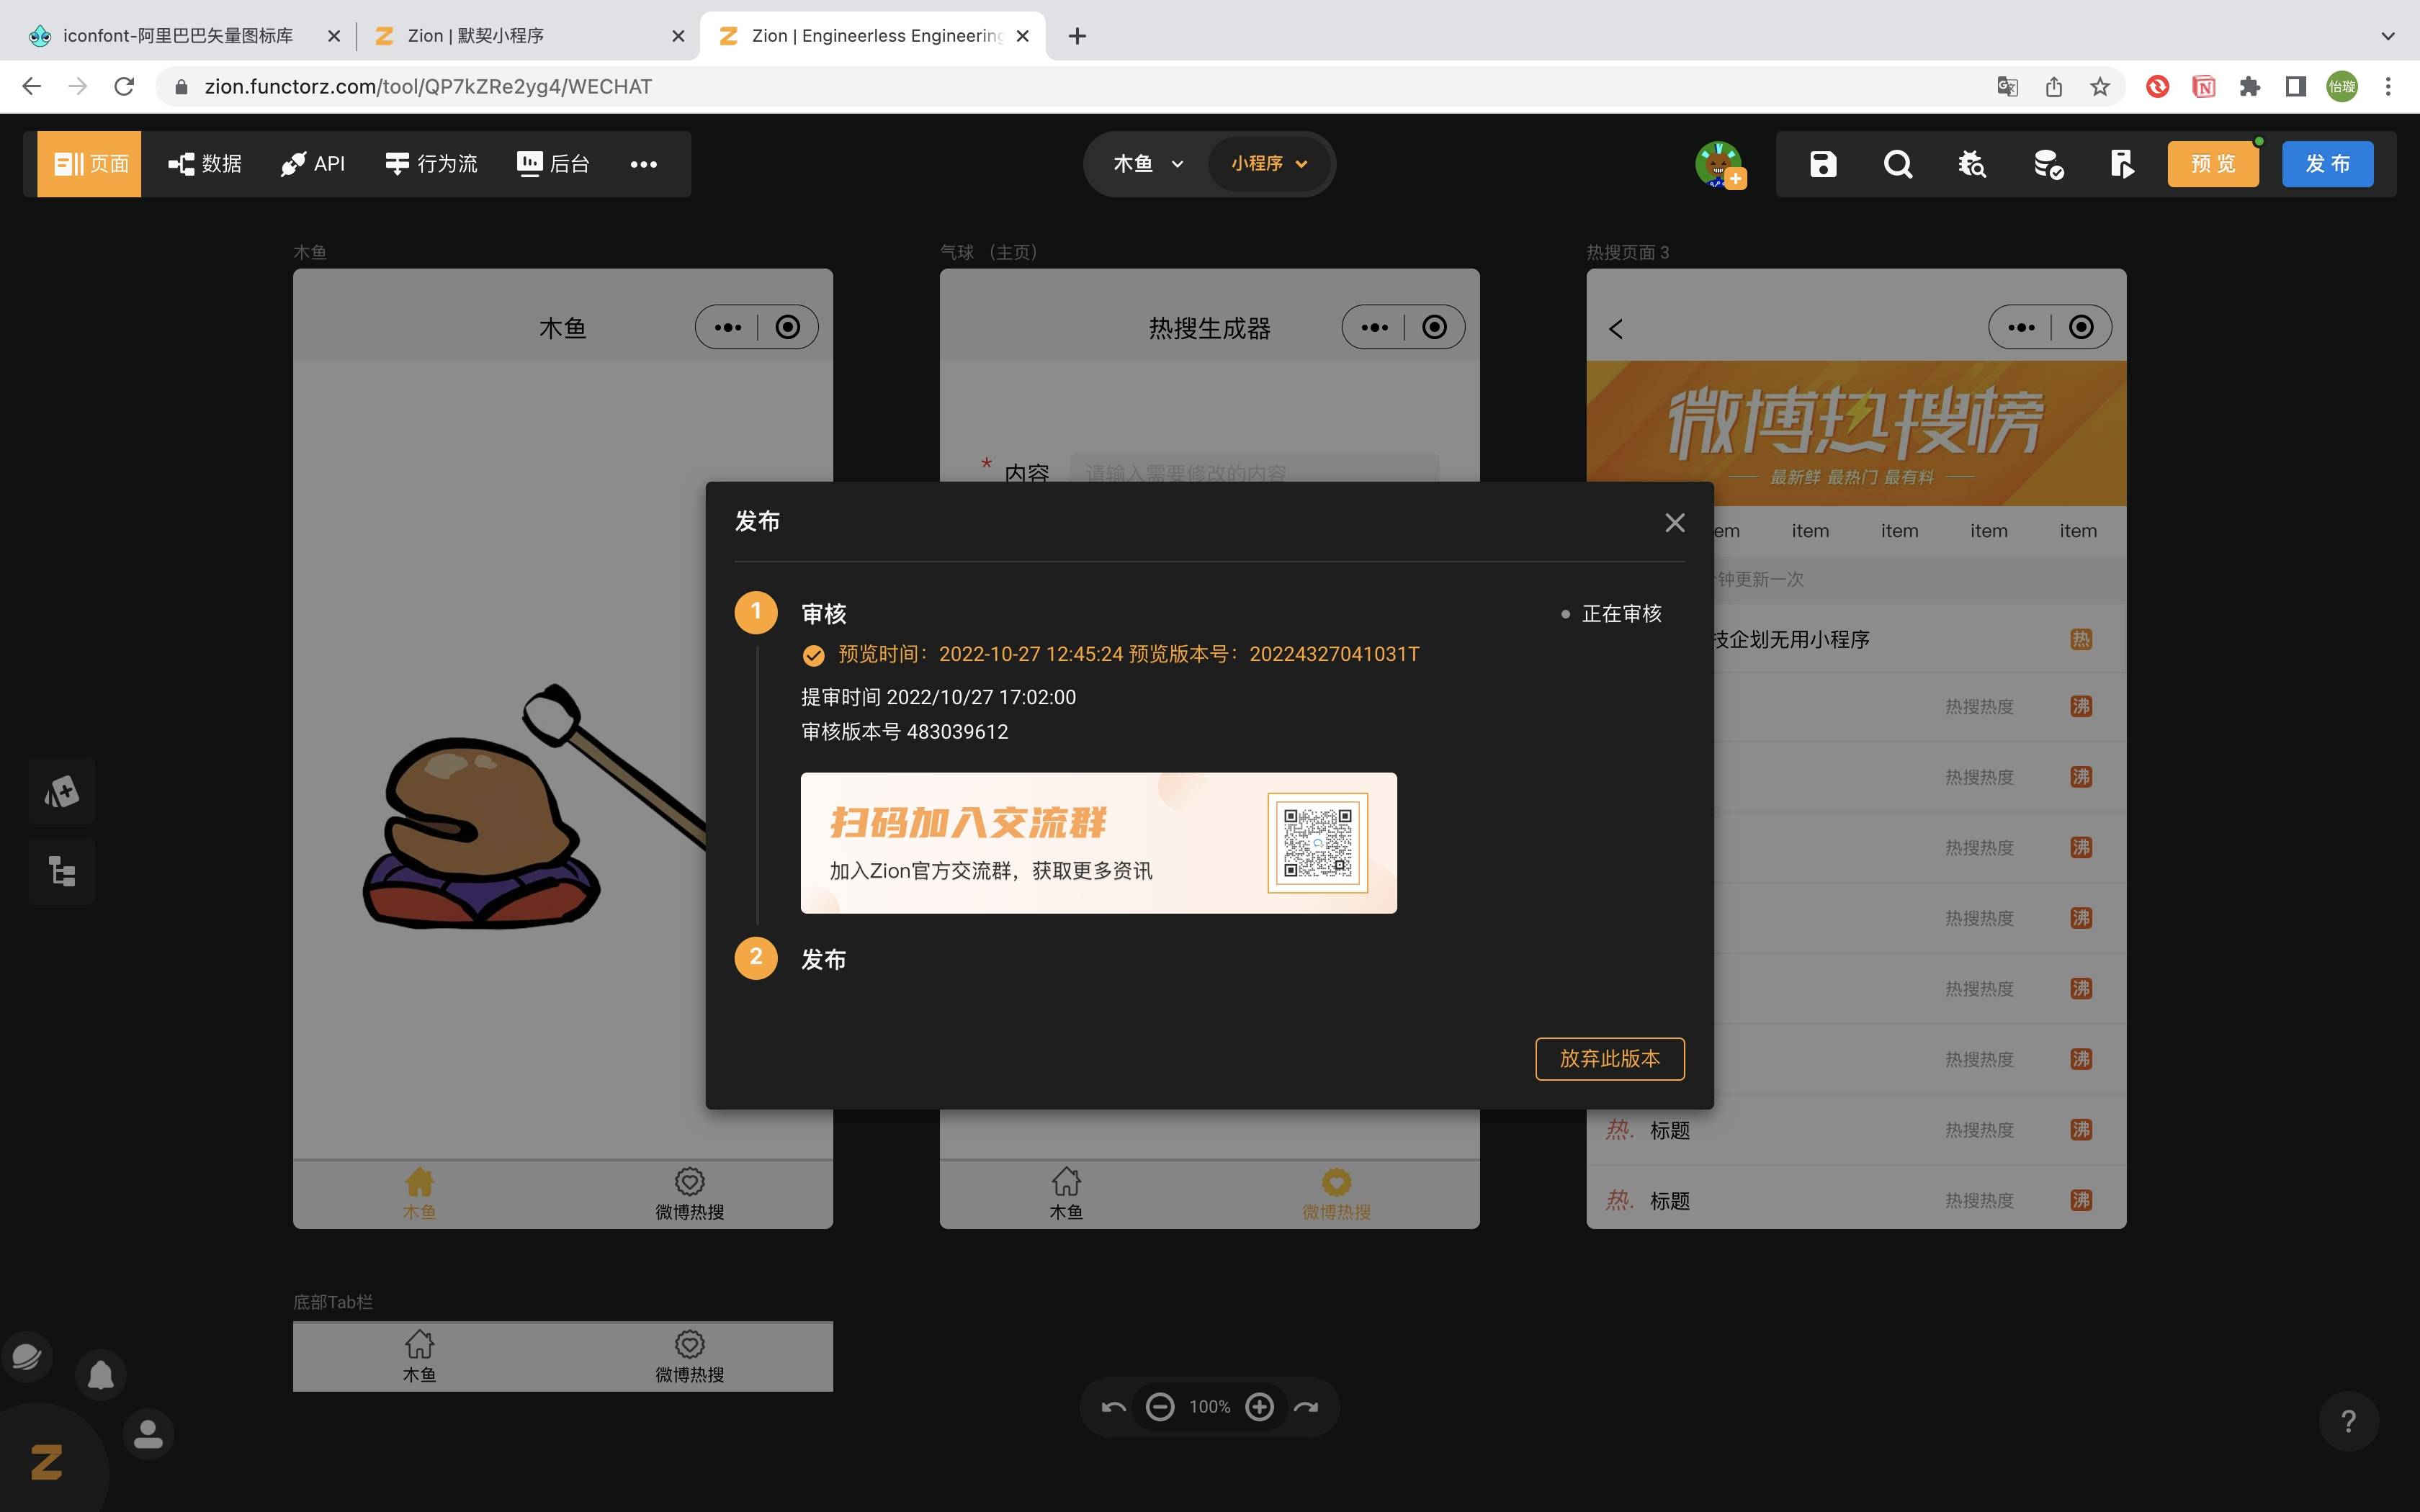The width and height of the screenshot is (2420, 1512).
Task: Click the database sync check icon
Action: [2048, 164]
